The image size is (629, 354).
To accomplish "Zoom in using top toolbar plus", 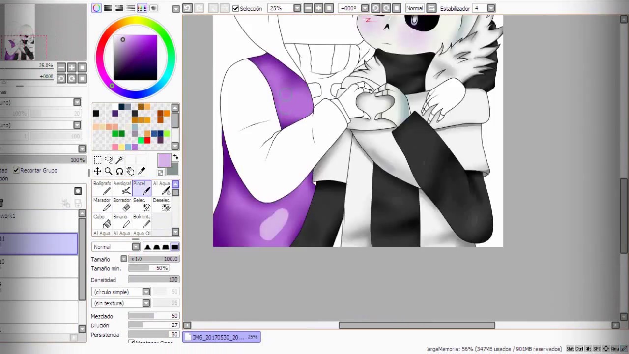I will coord(318,8).
